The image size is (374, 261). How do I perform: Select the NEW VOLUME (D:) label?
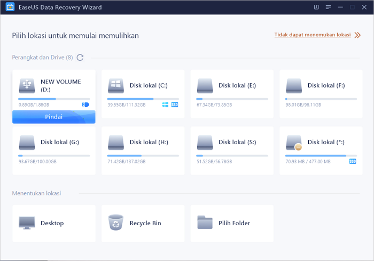(x=61, y=85)
